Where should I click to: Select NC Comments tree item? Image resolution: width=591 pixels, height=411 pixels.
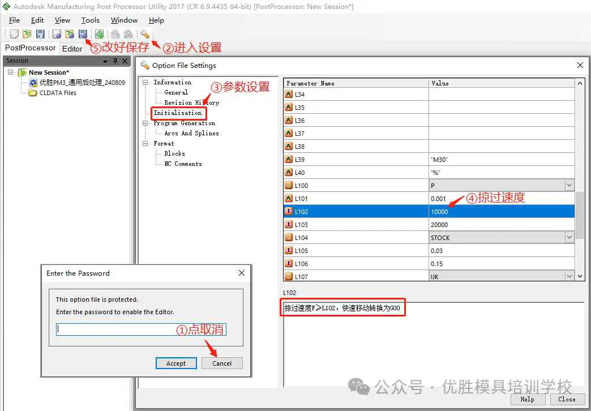tap(183, 164)
